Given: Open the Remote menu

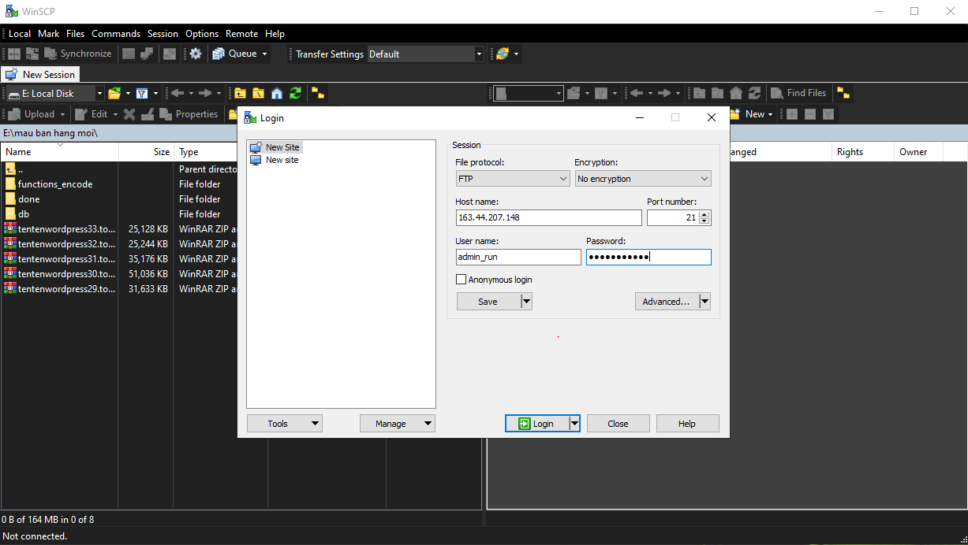Looking at the screenshot, I should point(242,34).
